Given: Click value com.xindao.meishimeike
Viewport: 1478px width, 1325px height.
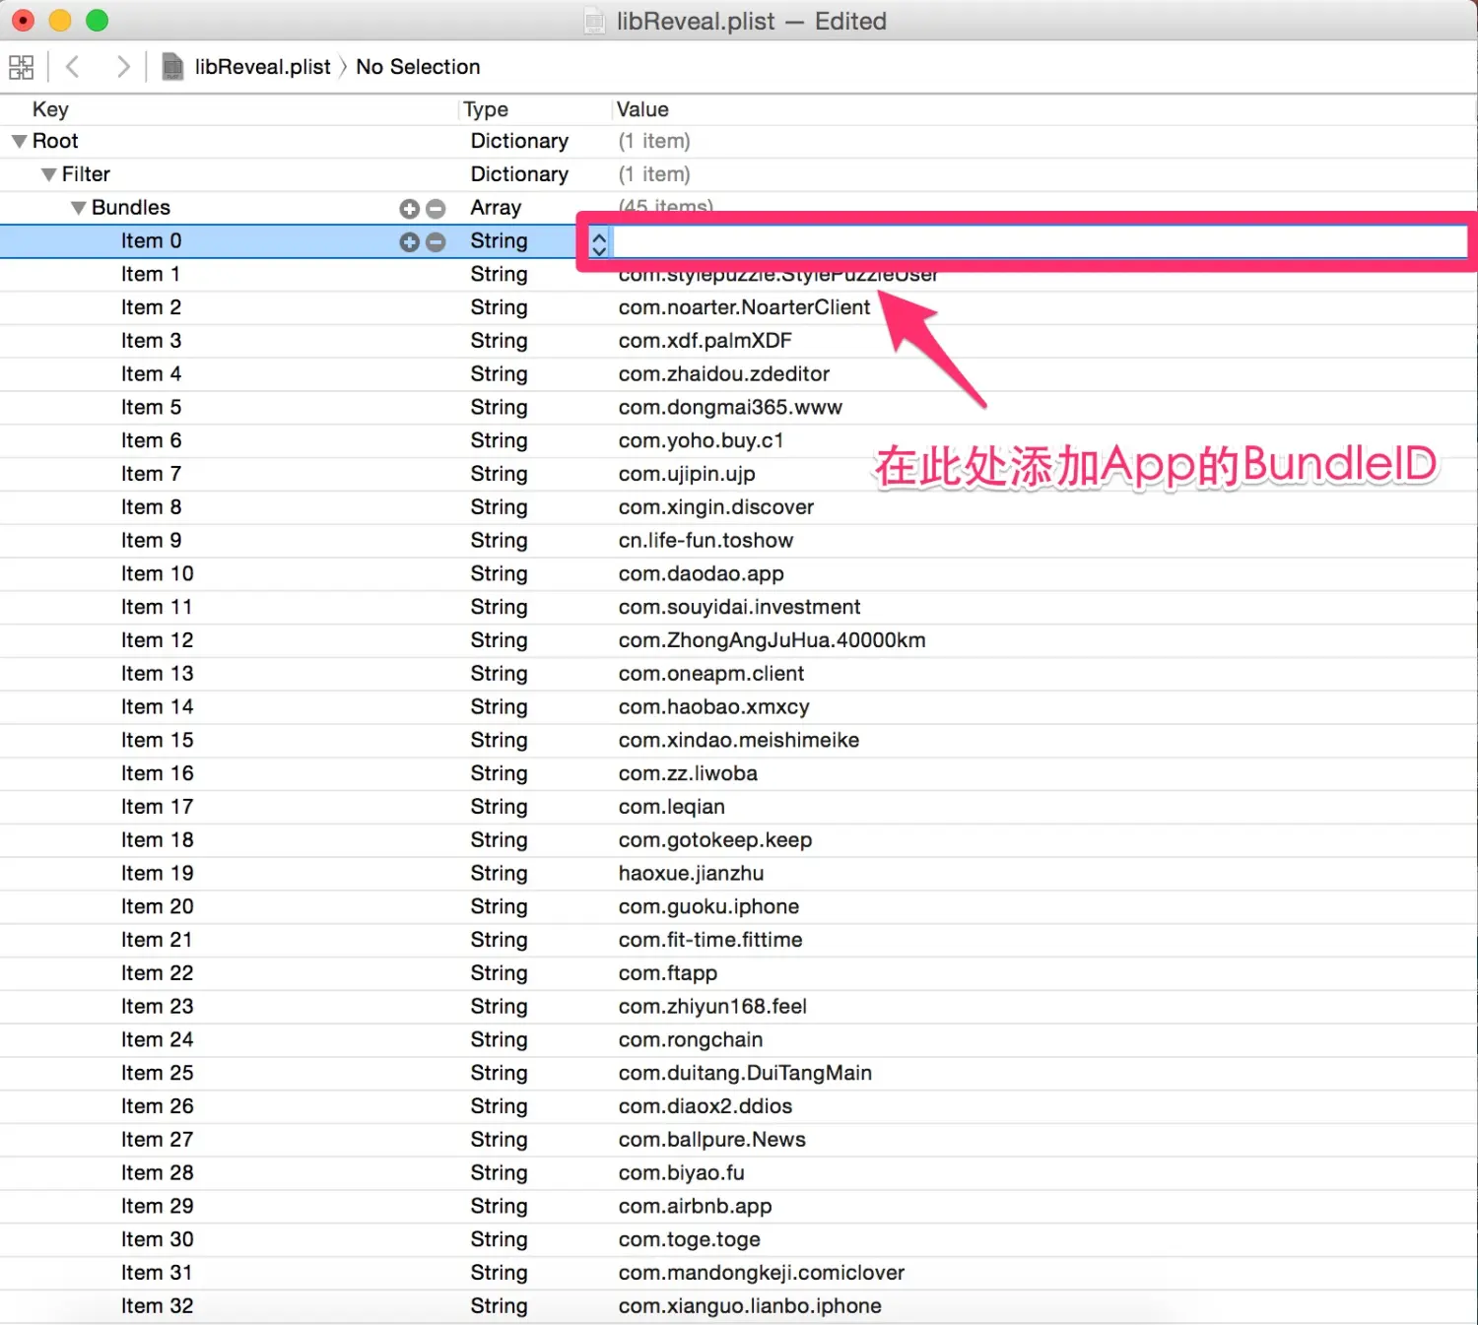Looking at the screenshot, I should pos(739,741).
